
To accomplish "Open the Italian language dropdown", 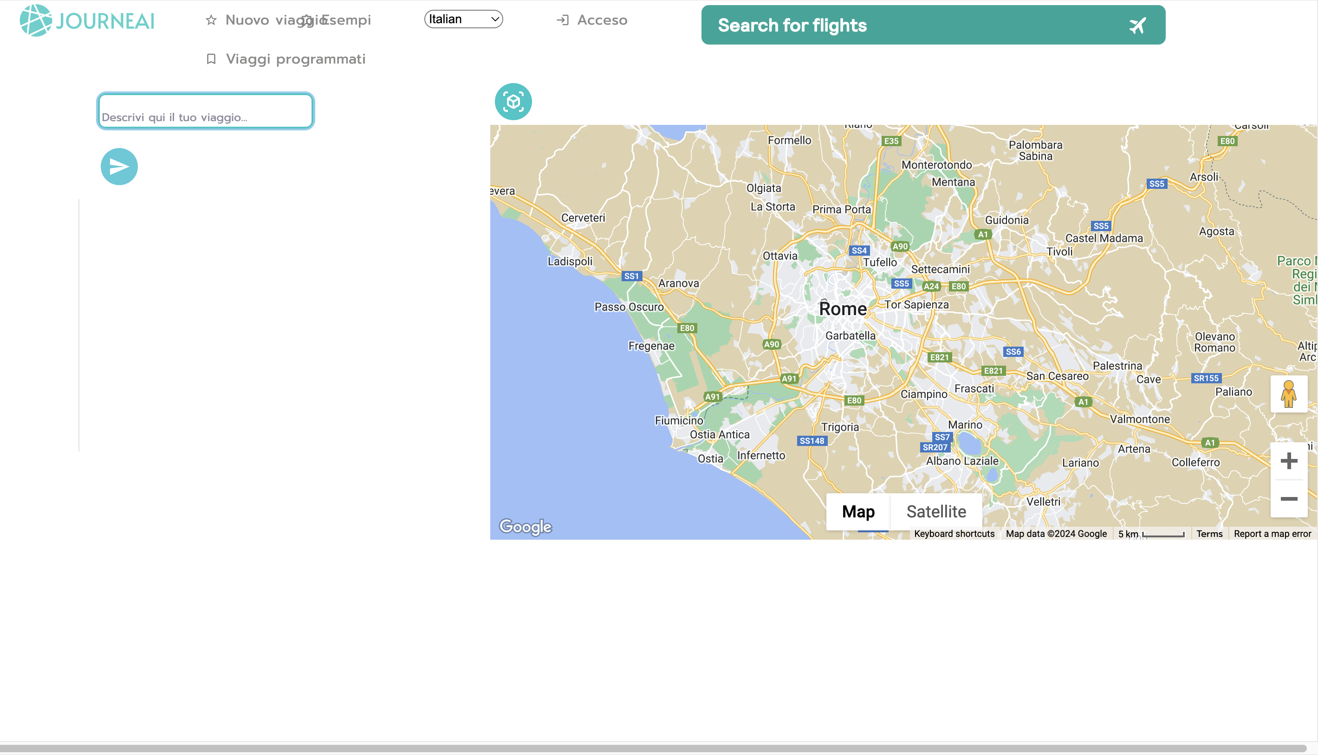I will pos(463,19).
